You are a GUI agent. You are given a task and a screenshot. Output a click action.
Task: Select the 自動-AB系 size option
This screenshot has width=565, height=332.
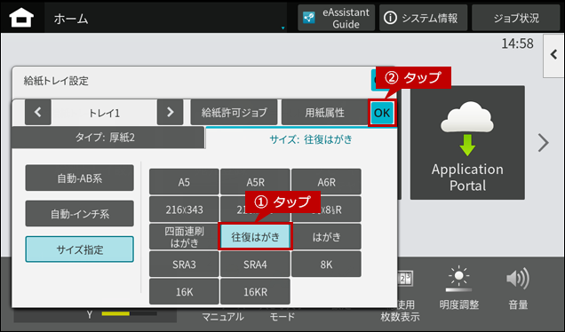(80, 178)
